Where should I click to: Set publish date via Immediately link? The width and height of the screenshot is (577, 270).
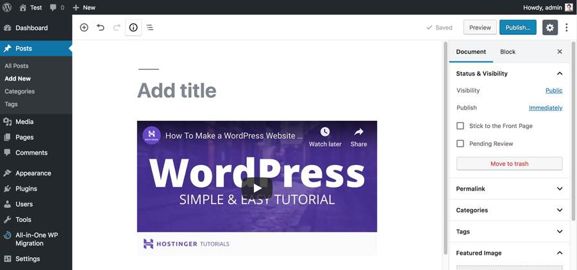[x=546, y=107]
